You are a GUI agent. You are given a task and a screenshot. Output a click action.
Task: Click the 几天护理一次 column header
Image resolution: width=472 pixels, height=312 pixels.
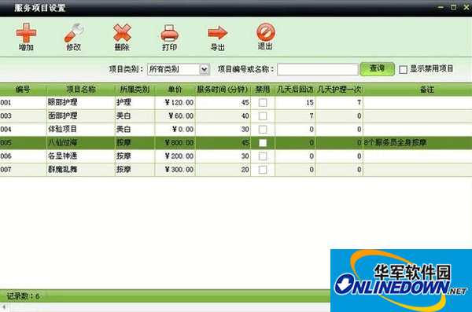[x=339, y=90]
